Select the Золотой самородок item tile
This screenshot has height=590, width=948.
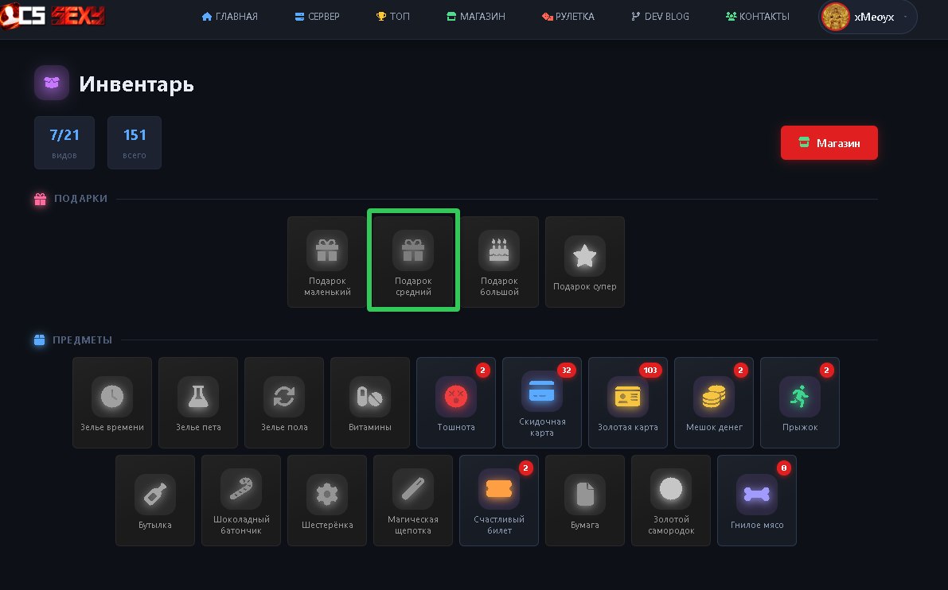pyautogui.click(x=671, y=501)
